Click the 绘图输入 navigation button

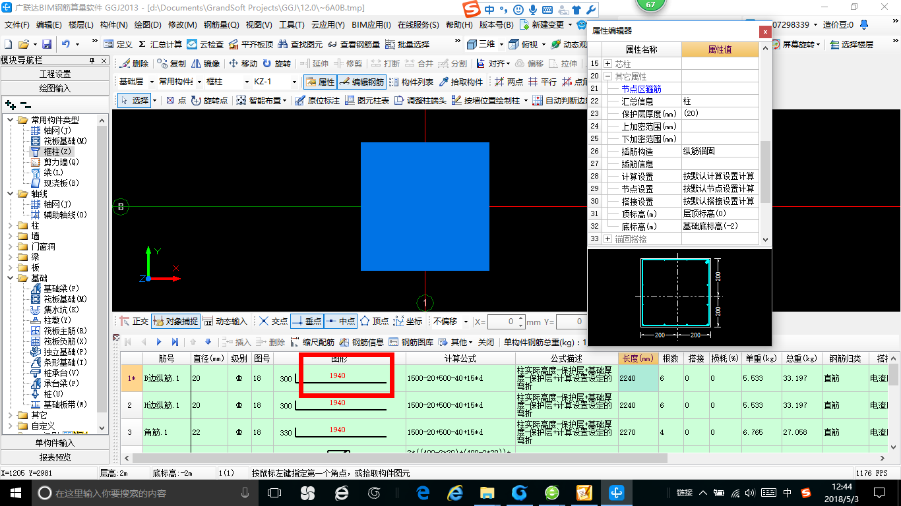pyautogui.click(x=55, y=88)
